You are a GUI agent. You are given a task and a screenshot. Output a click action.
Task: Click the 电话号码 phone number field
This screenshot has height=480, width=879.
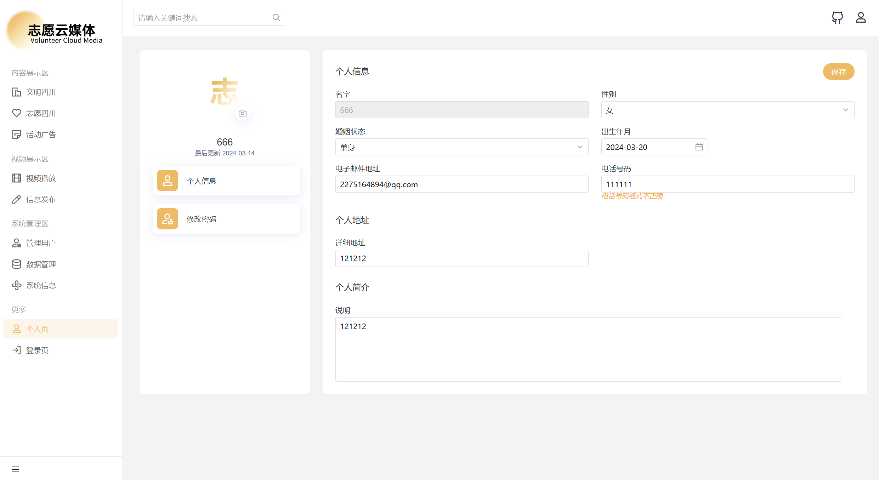pos(727,184)
